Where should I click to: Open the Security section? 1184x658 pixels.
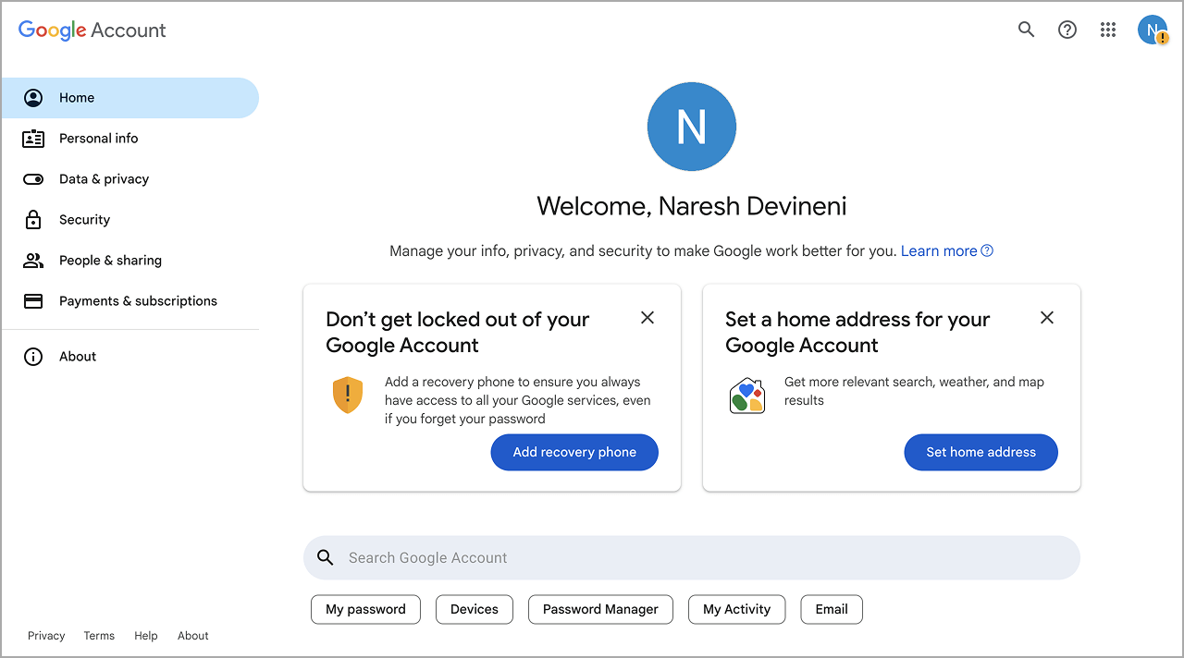pos(130,220)
